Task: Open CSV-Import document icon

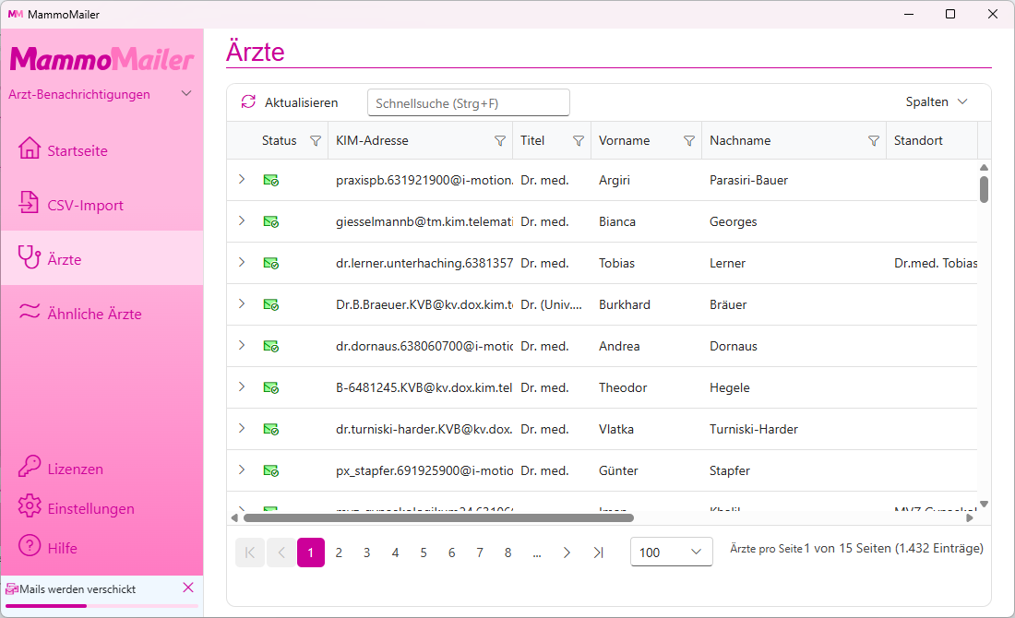Action: [30, 203]
